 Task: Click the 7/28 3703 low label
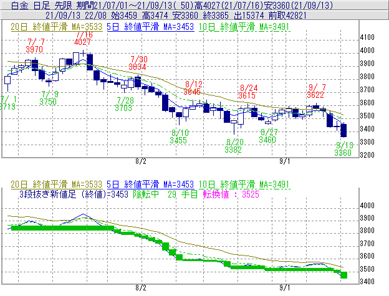point(124,104)
